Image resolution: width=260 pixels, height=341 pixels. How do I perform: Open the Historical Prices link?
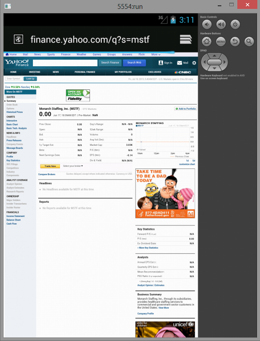point(15,112)
